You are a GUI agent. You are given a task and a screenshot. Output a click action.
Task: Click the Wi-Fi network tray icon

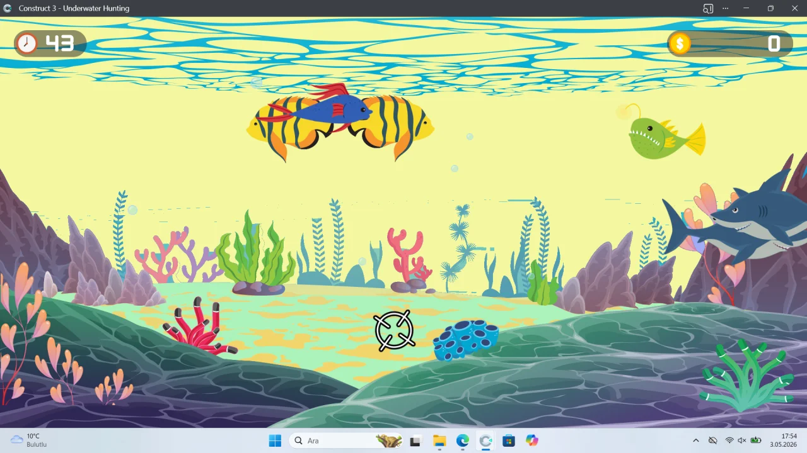(x=729, y=440)
